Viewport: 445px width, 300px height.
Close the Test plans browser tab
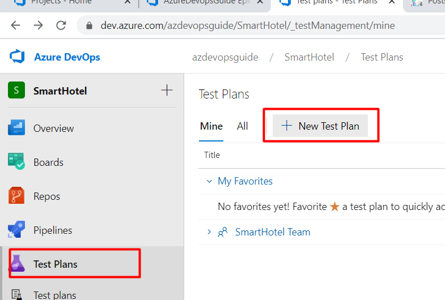click(392, 2)
